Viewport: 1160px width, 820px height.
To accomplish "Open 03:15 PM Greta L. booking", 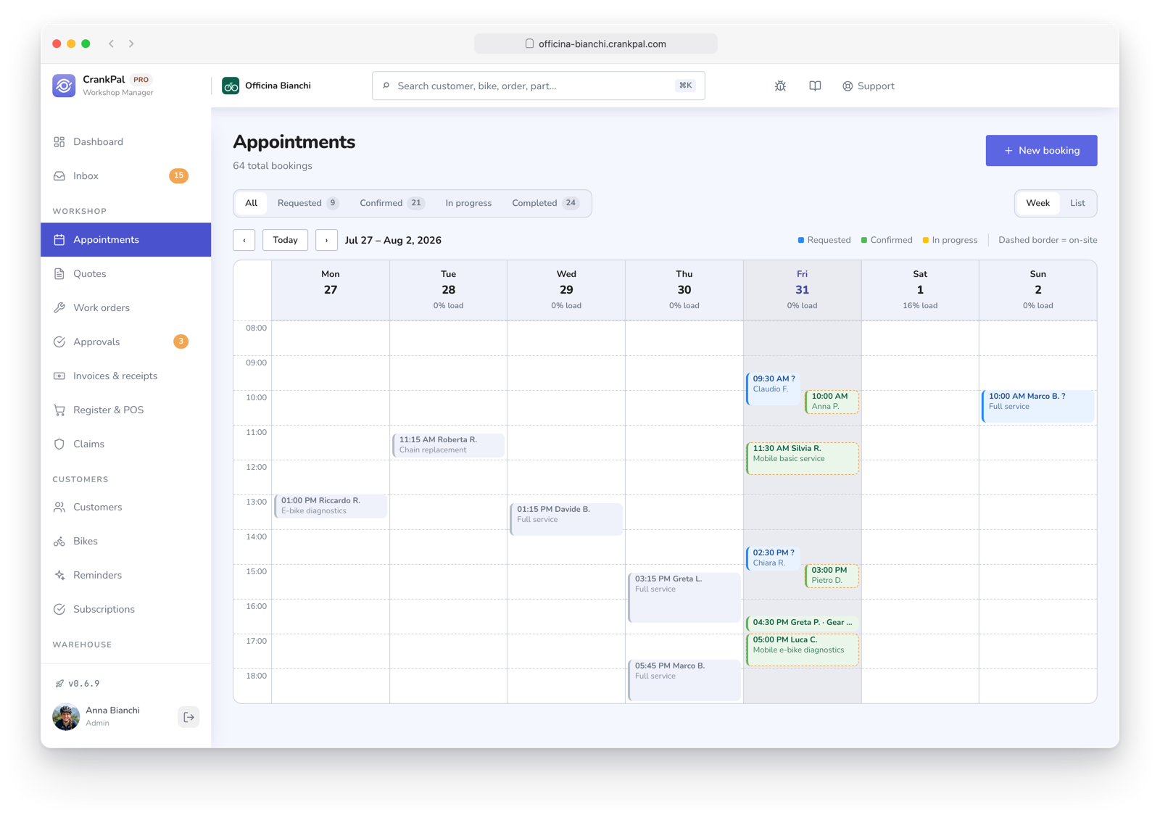I will coord(684,597).
